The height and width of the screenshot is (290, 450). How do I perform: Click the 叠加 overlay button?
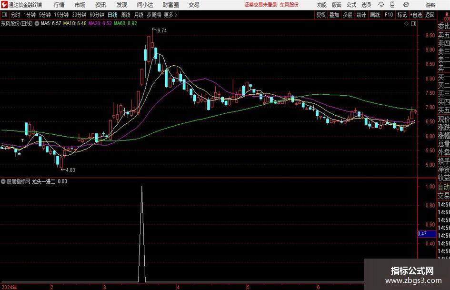(334, 15)
